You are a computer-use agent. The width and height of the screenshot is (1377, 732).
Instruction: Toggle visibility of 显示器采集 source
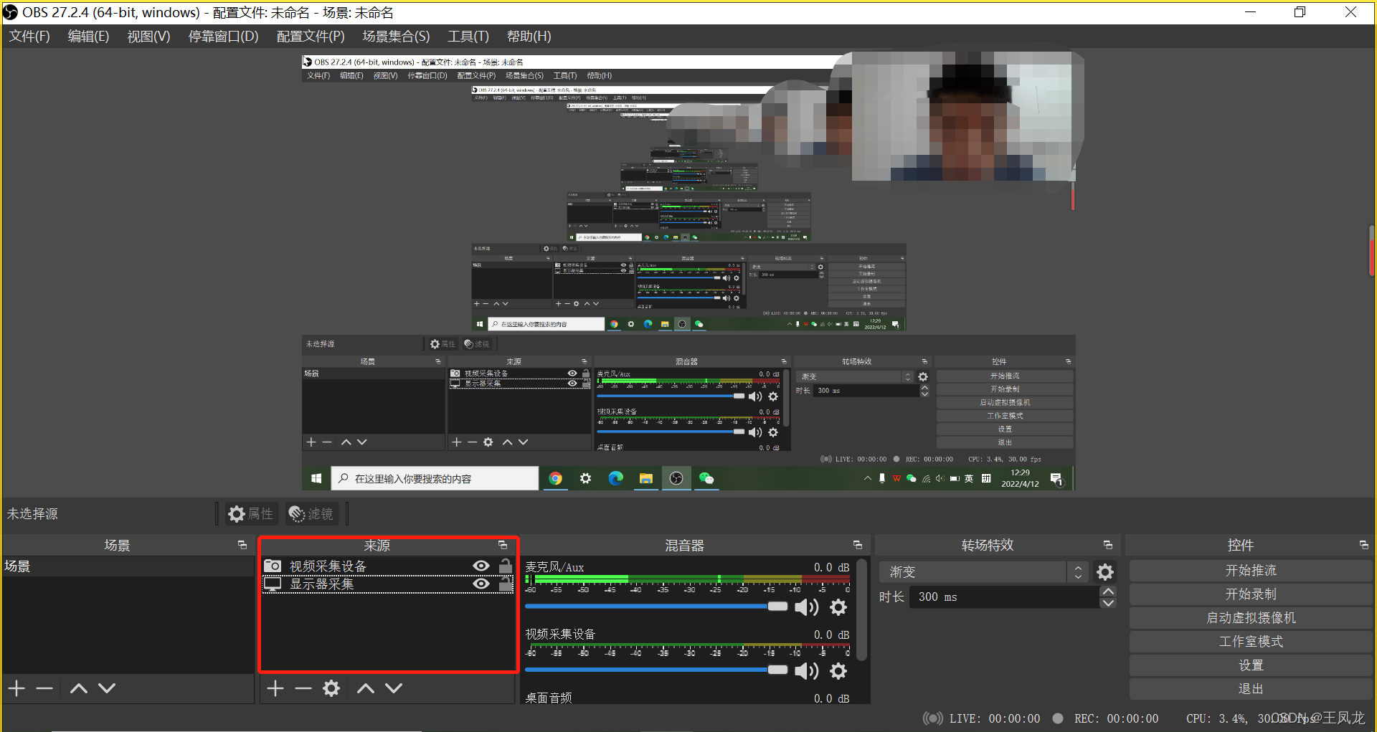[481, 584]
